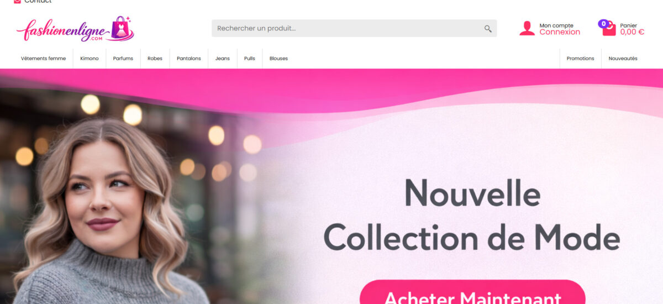Click the cart item count badge
663x304 pixels.
tap(604, 24)
